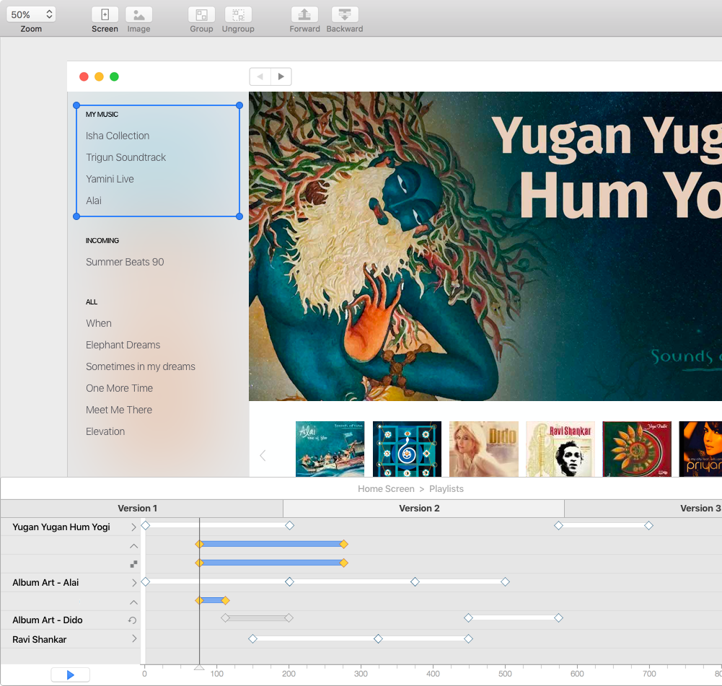Bring layer Forward using toolbar icon

click(304, 15)
